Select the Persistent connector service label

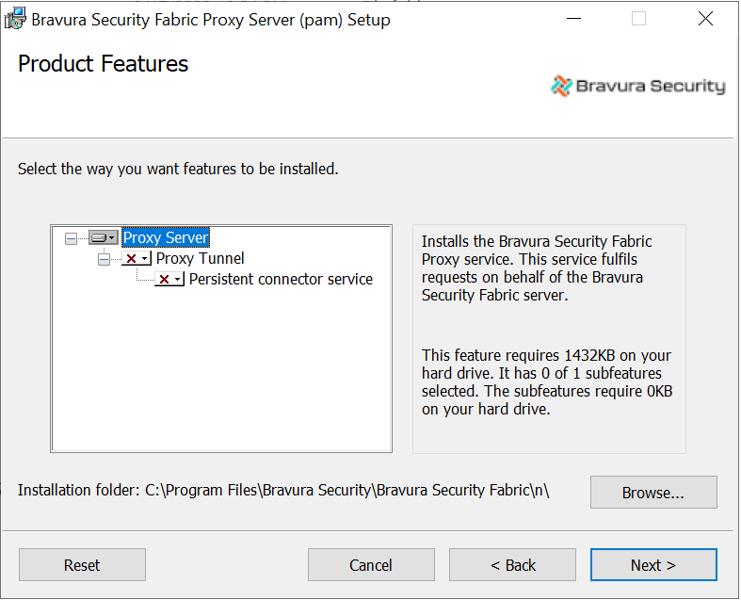tap(281, 280)
